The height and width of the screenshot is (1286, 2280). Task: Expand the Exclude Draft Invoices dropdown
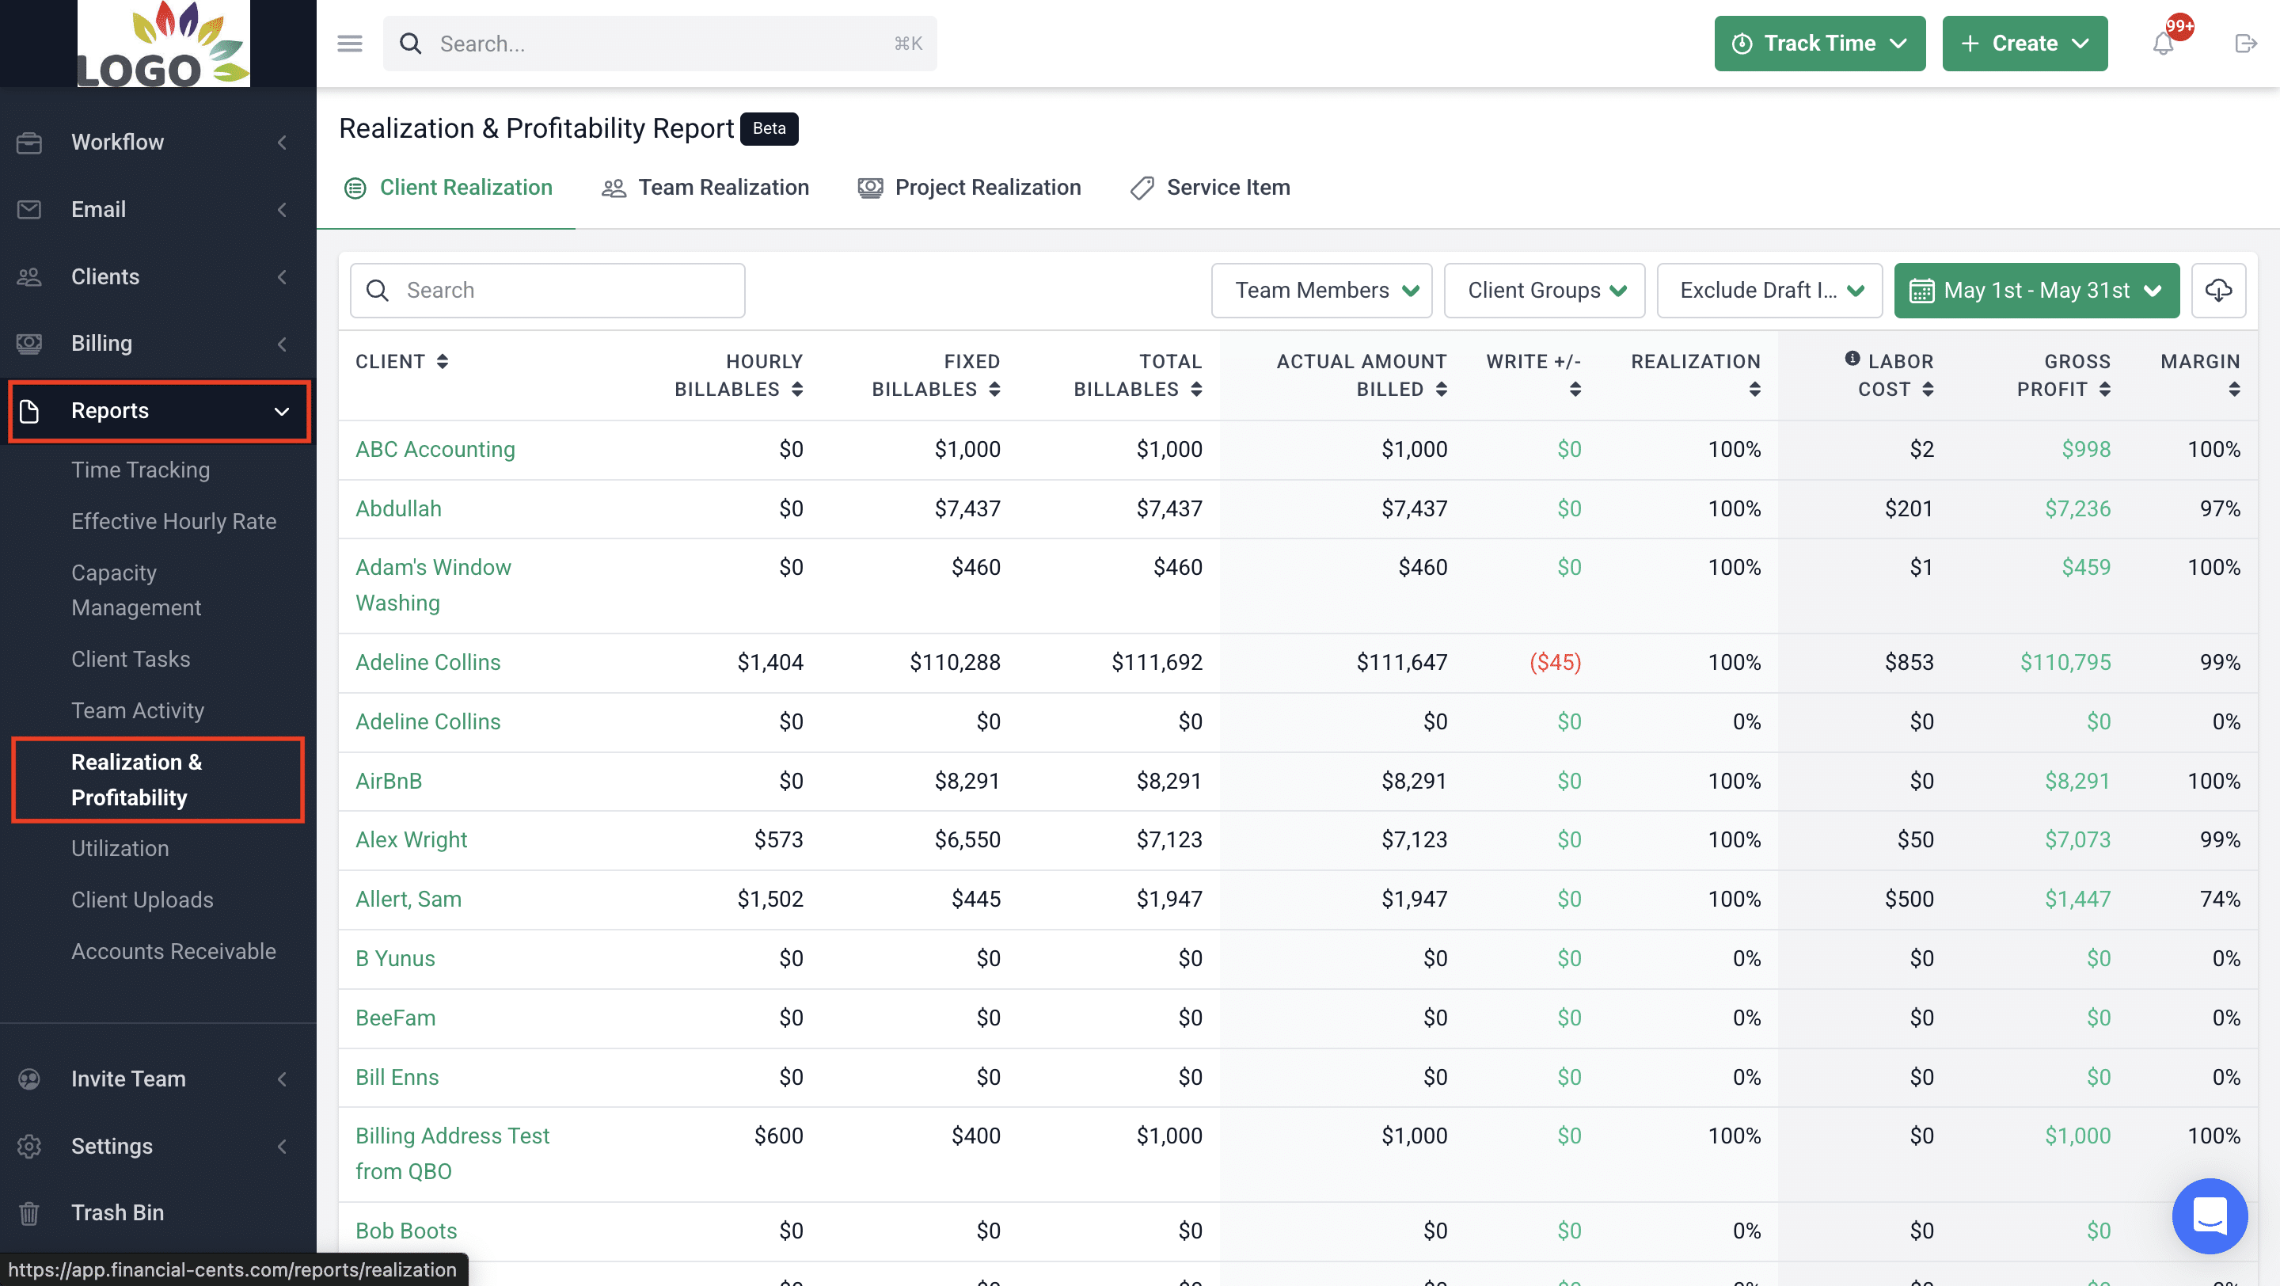click(x=1769, y=289)
